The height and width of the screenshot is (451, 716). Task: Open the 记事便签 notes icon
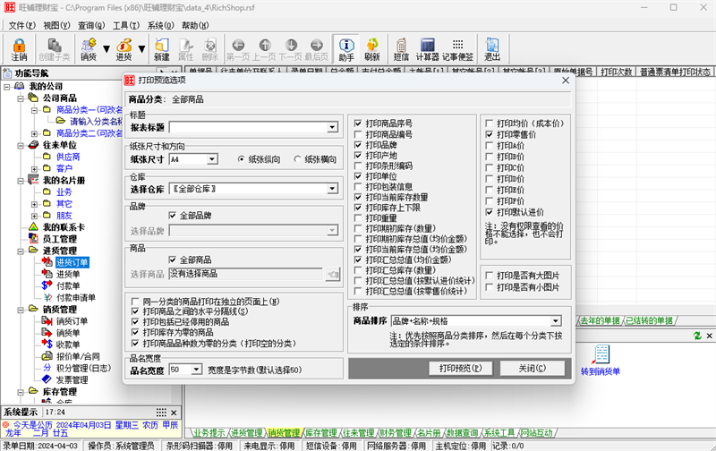[457, 49]
